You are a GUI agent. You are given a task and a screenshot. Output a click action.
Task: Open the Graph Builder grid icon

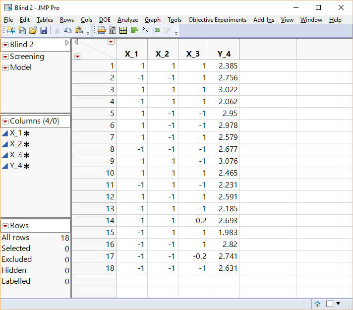[123, 30]
